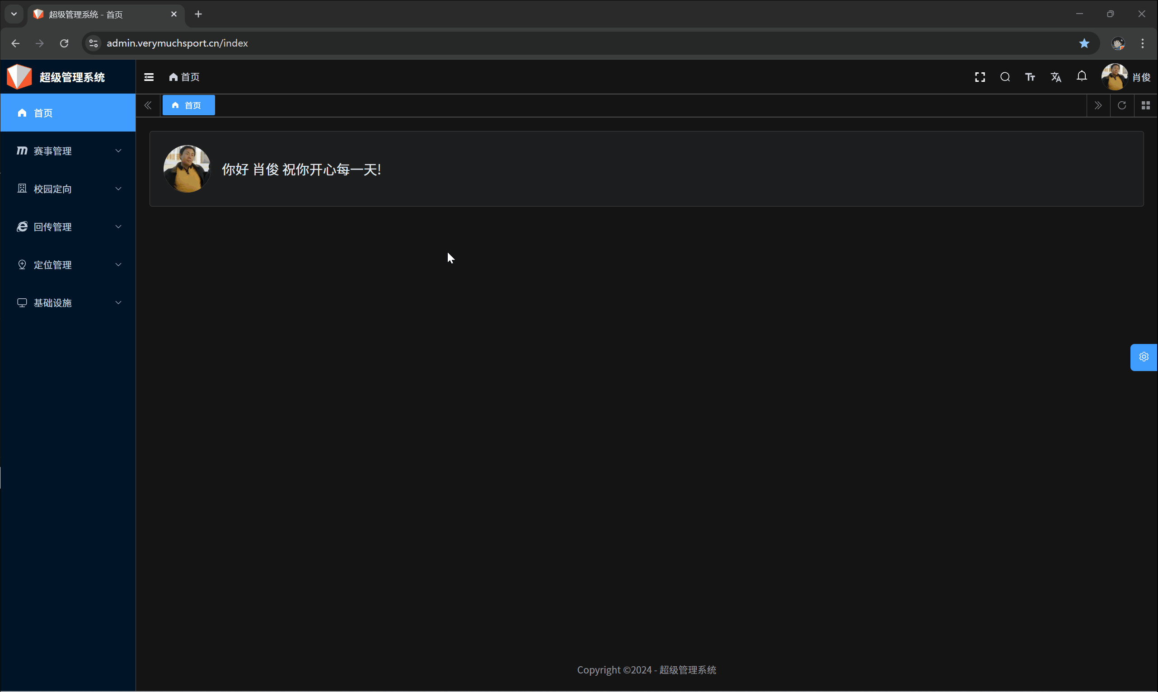Open the notification bell
The image size is (1158, 692).
[1081, 76]
